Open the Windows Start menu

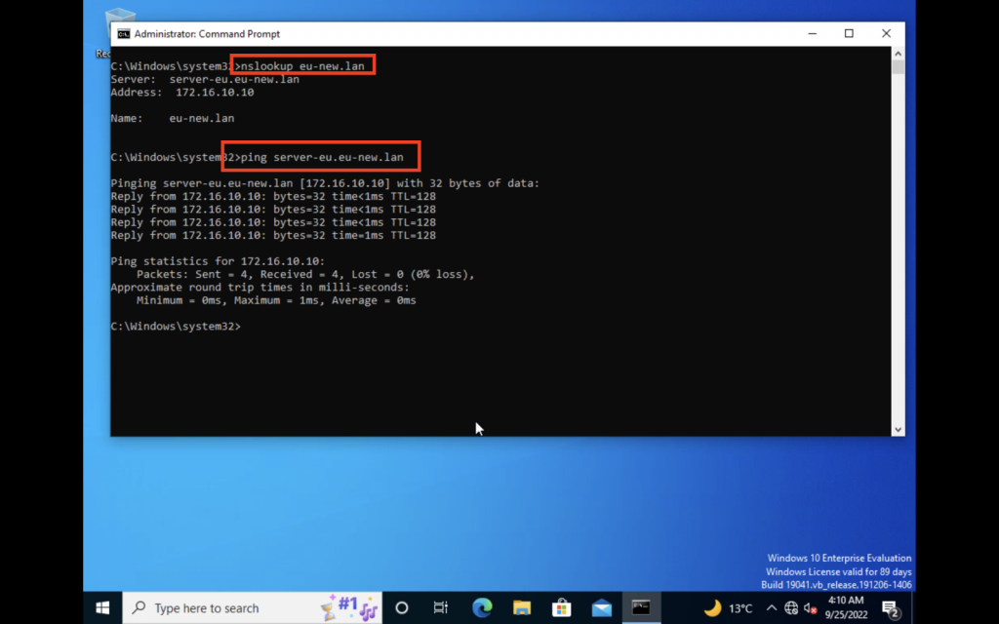102,607
